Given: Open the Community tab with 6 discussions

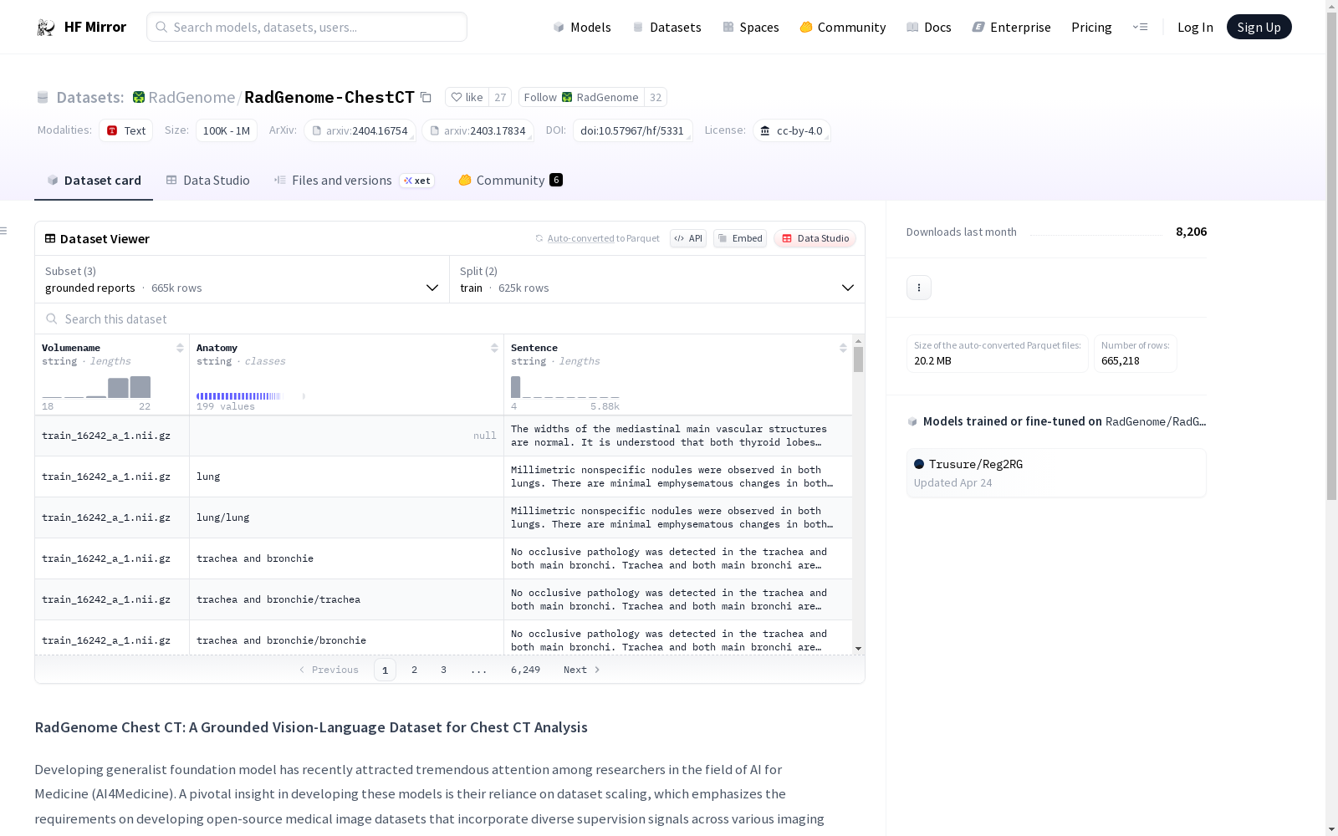Looking at the screenshot, I should [x=510, y=181].
